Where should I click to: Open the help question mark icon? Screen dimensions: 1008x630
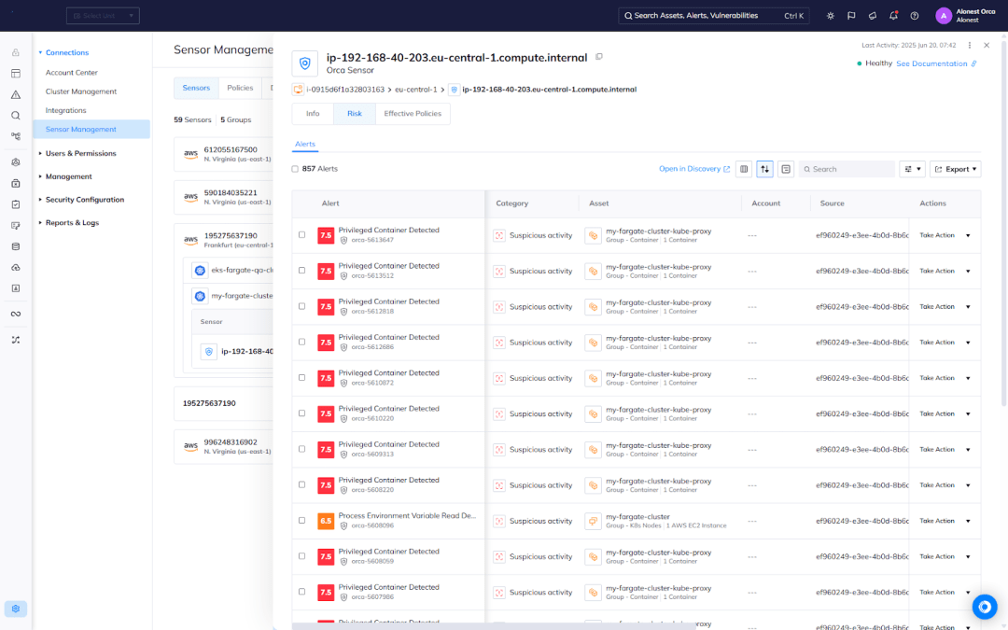click(x=915, y=16)
